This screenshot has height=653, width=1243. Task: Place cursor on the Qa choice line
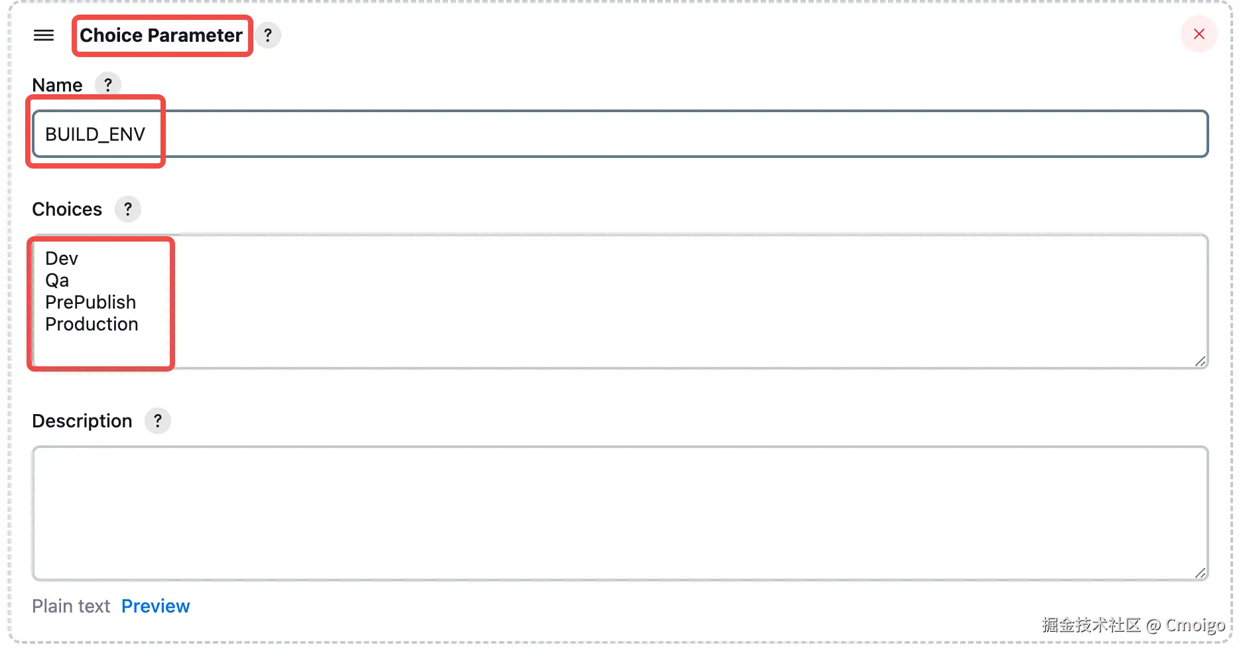[57, 280]
